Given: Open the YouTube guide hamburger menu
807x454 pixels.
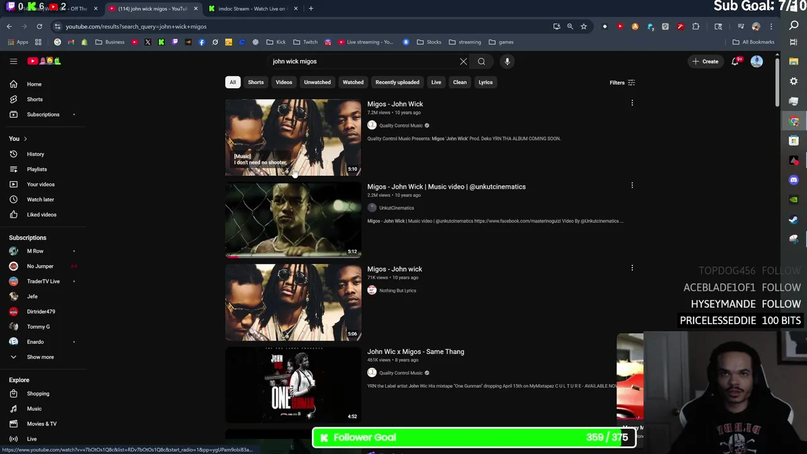Looking at the screenshot, I should click(13, 61).
